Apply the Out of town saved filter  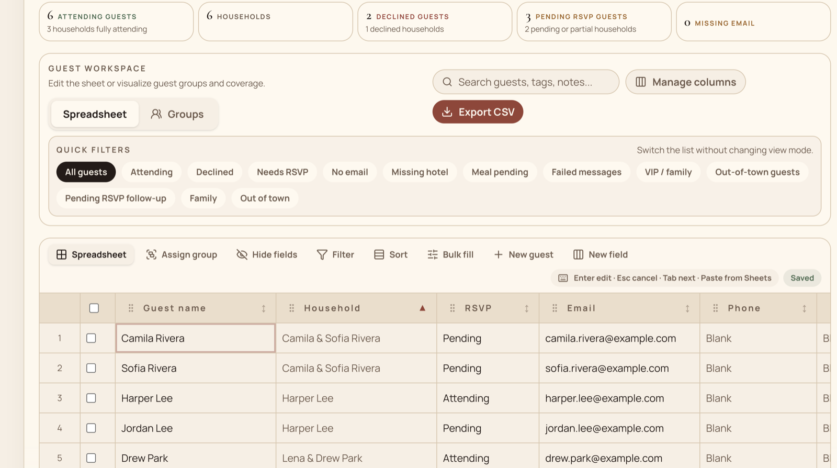pos(265,198)
